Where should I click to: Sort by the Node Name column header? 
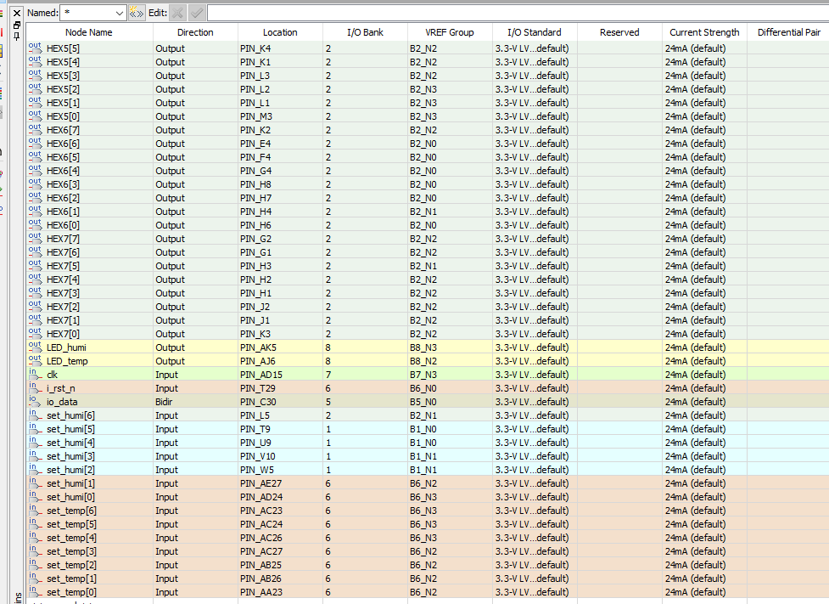(x=89, y=32)
